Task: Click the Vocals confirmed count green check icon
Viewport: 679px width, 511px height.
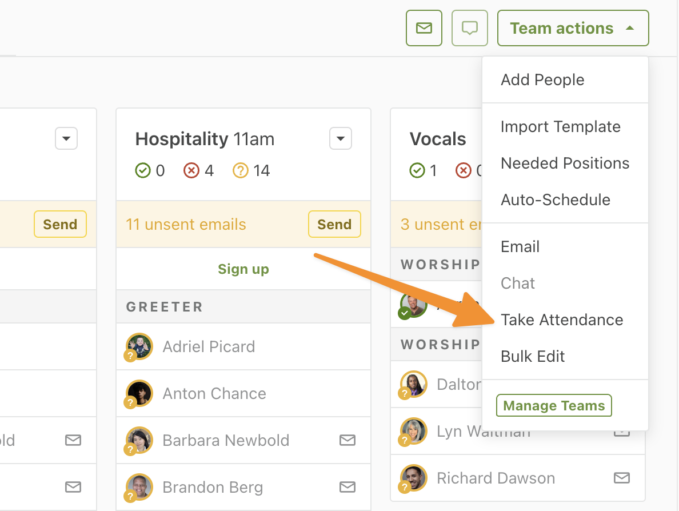Action: coord(417,171)
